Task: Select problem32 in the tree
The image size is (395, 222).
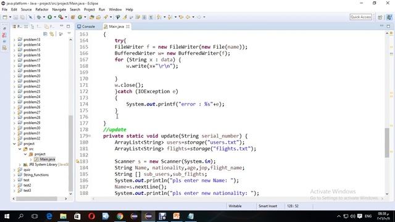Action: (31, 138)
